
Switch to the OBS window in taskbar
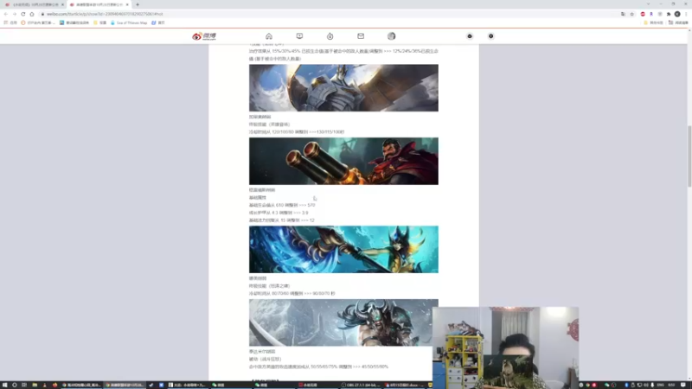click(x=361, y=385)
